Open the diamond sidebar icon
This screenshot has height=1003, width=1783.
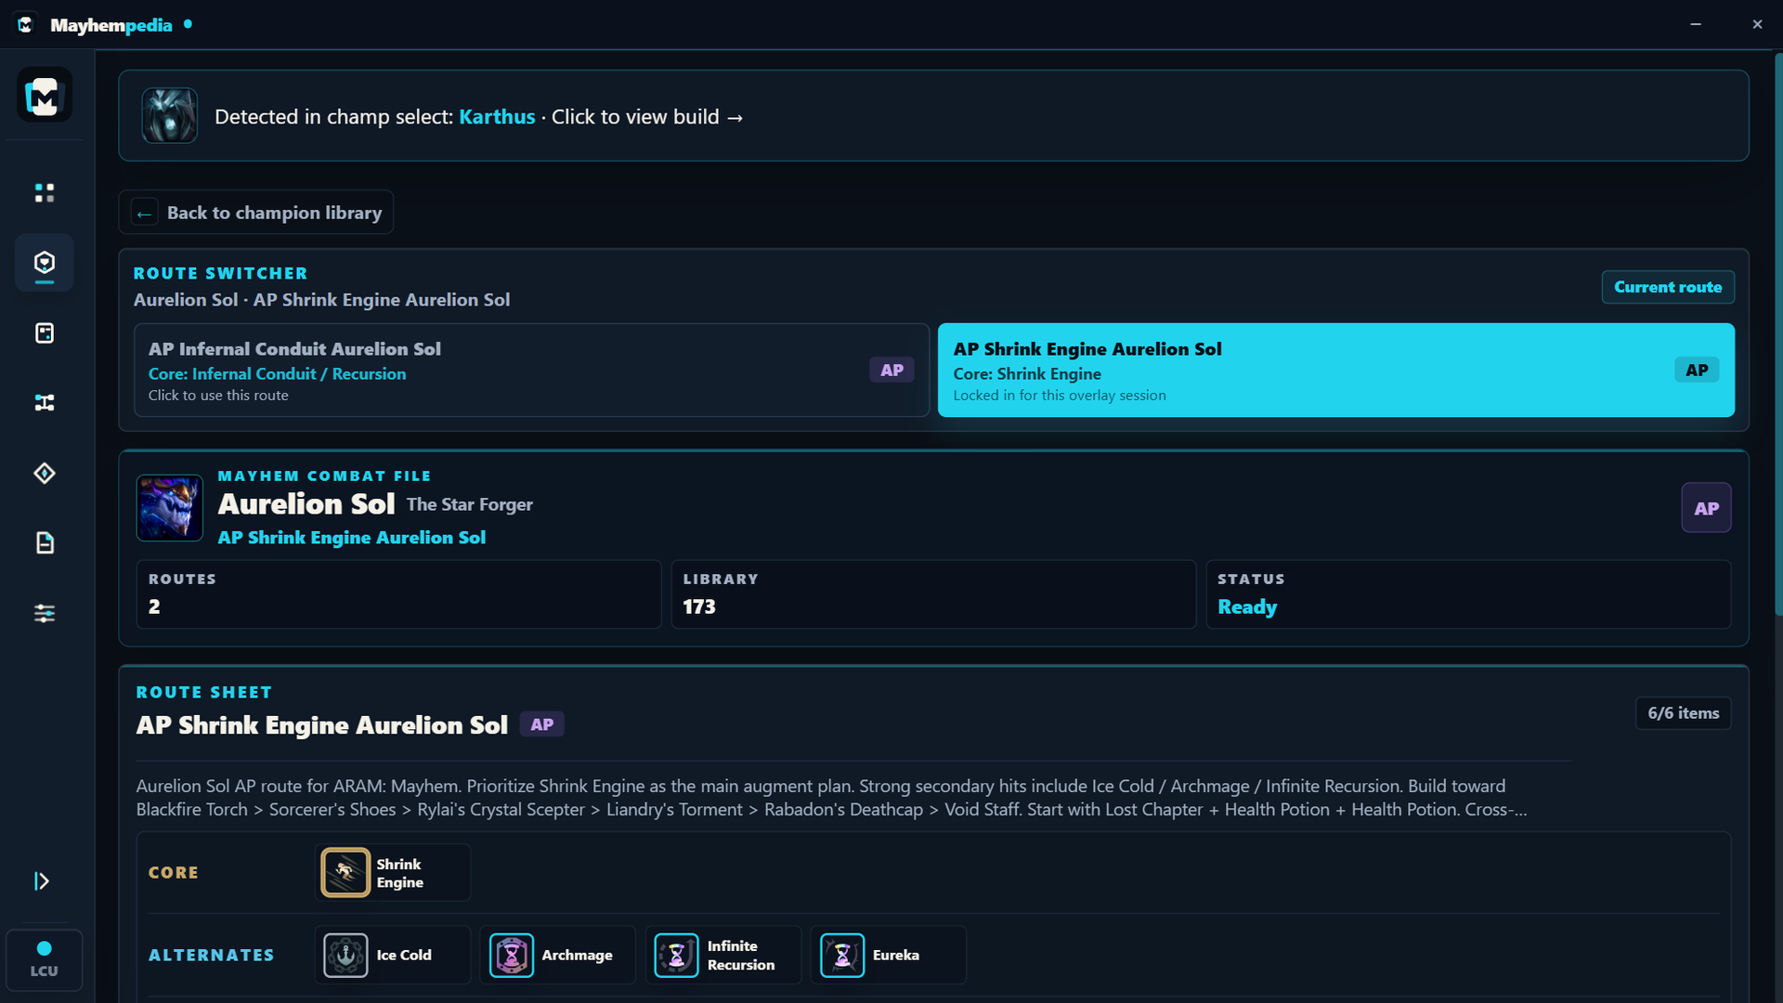[x=44, y=473]
